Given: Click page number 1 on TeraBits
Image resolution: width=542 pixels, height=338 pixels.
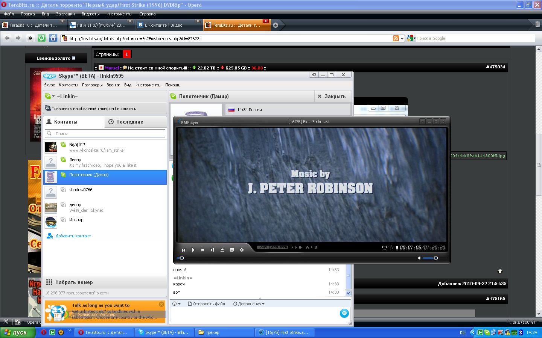Looking at the screenshot, I should click(127, 54).
